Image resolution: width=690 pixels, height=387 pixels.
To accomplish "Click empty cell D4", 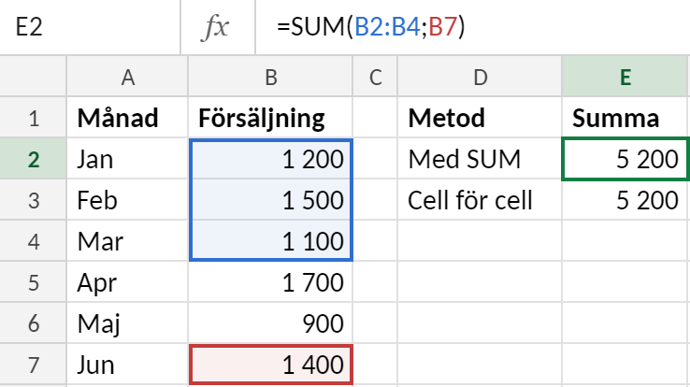I will (x=480, y=240).
